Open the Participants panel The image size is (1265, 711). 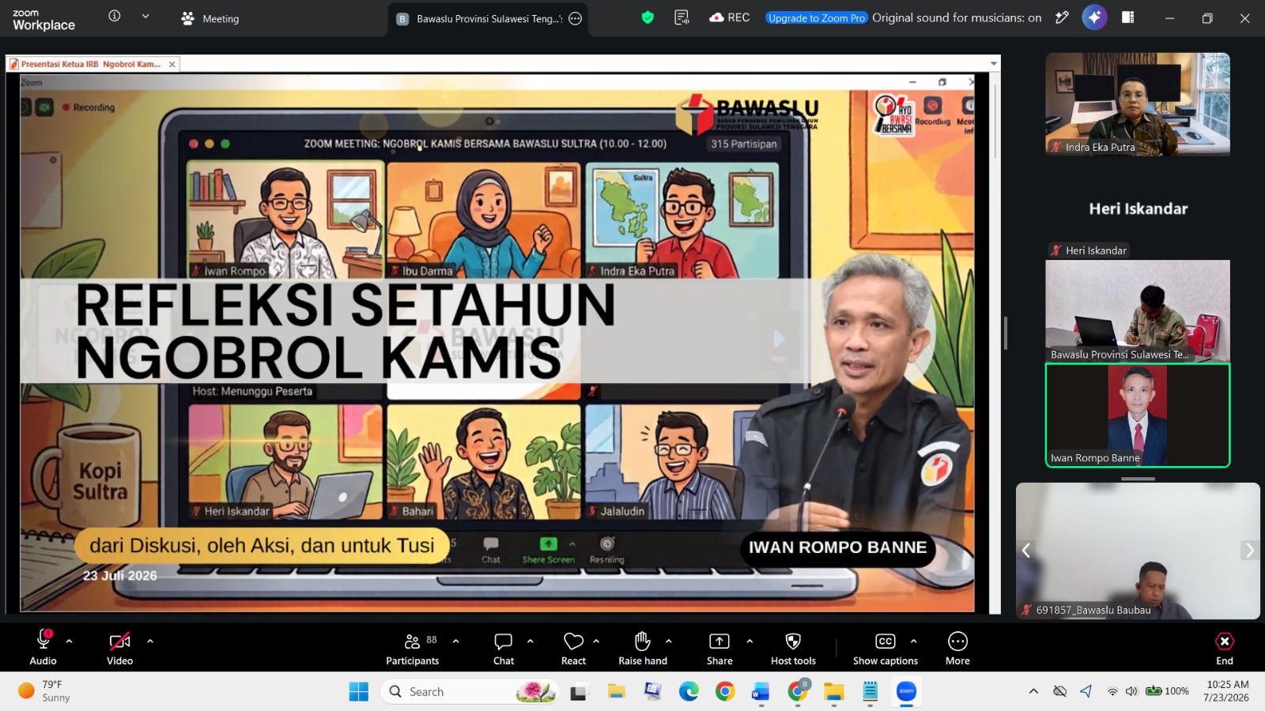(x=413, y=648)
